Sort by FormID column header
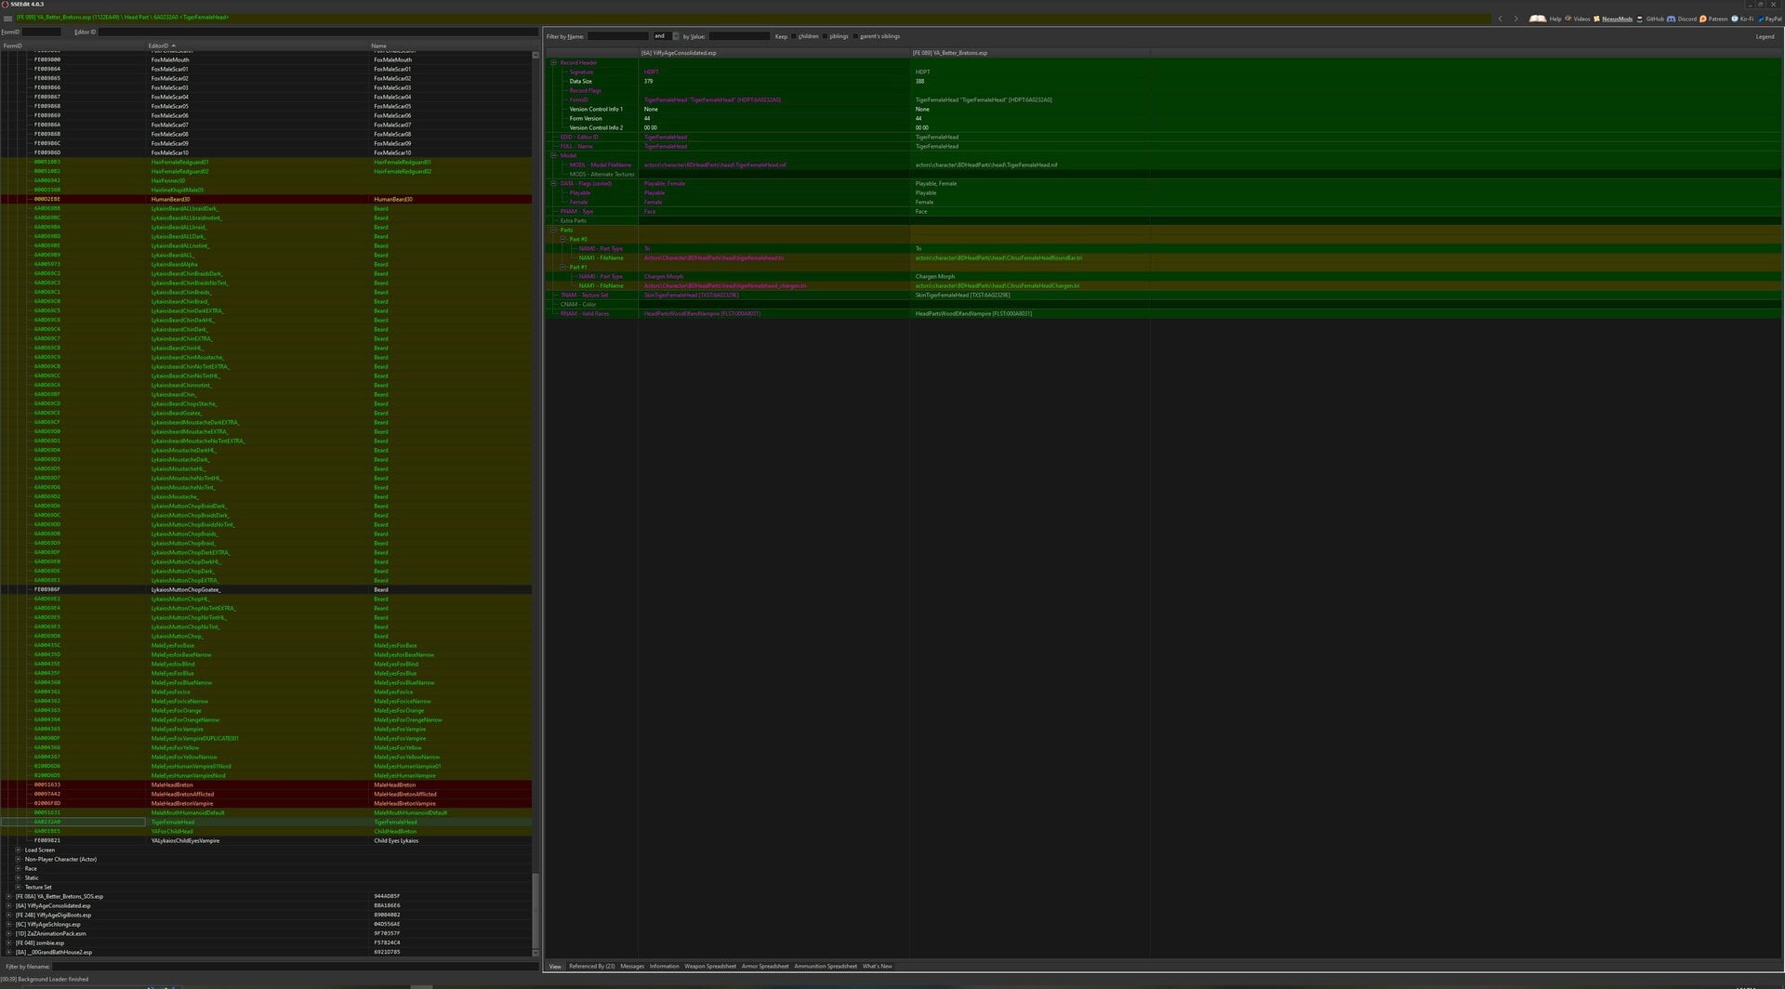The width and height of the screenshot is (1785, 989). pos(73,46)
